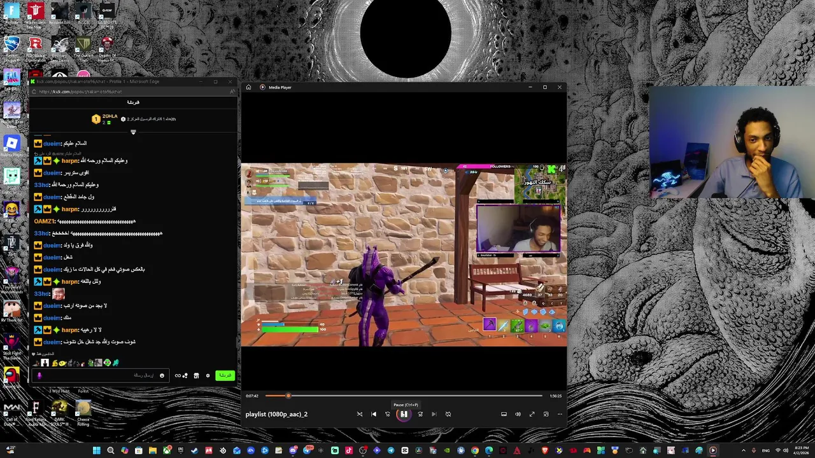Select Stick Fight The Game desktop icon
The width and height of the screenshot is (815, 458).
tap(11, 345)
